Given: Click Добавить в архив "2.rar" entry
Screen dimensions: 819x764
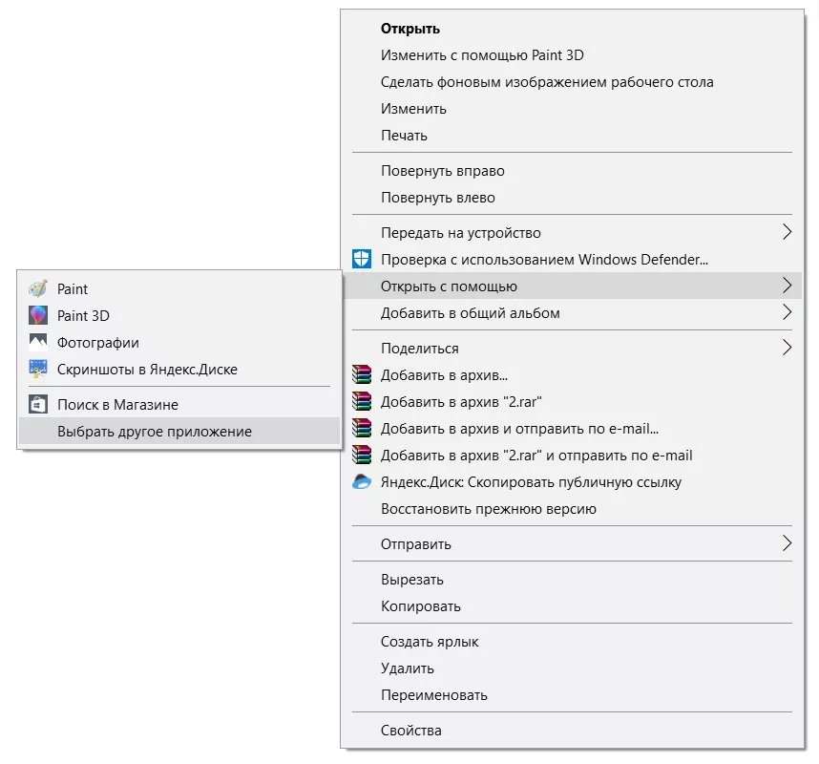Looking at the screenshot, I should (x=461, y=401).
